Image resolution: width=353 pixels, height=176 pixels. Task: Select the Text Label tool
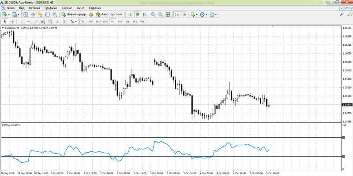tap(64, 22)
